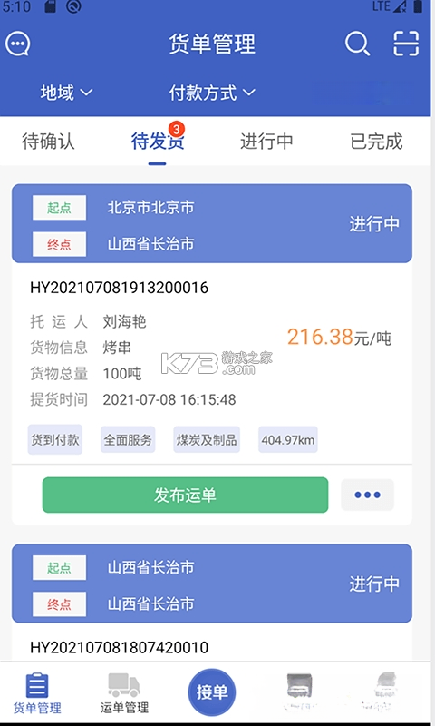Switch to the 待确认 tab
This screenshot has width=435, height=726.
click(48, 142)
